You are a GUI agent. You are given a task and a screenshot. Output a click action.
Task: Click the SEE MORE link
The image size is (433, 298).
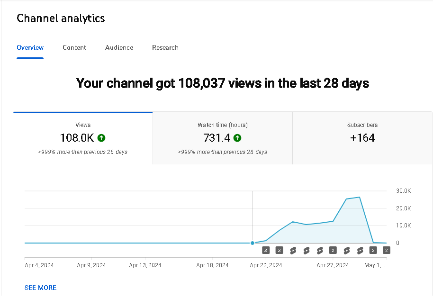click(40, 288)
